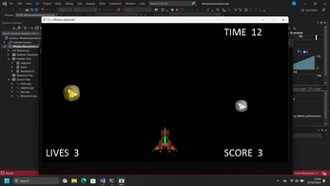The height and width of the screenshot is (186, 330).
Task: Open the Analyze menu
Action: point(91,3)
